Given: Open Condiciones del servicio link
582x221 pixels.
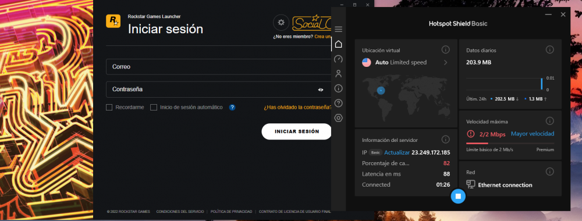Looking at the screenshot, I should pos(180,212).
